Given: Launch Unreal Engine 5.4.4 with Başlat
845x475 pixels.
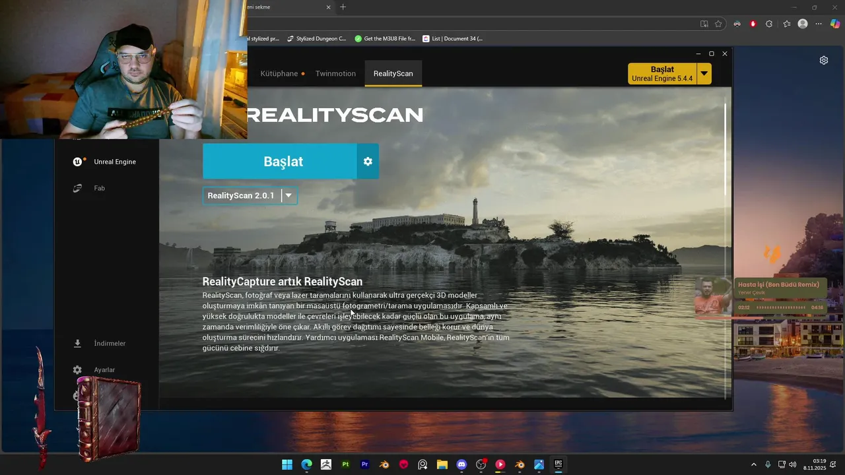Looking at the screenshot, I should point(662,73).
